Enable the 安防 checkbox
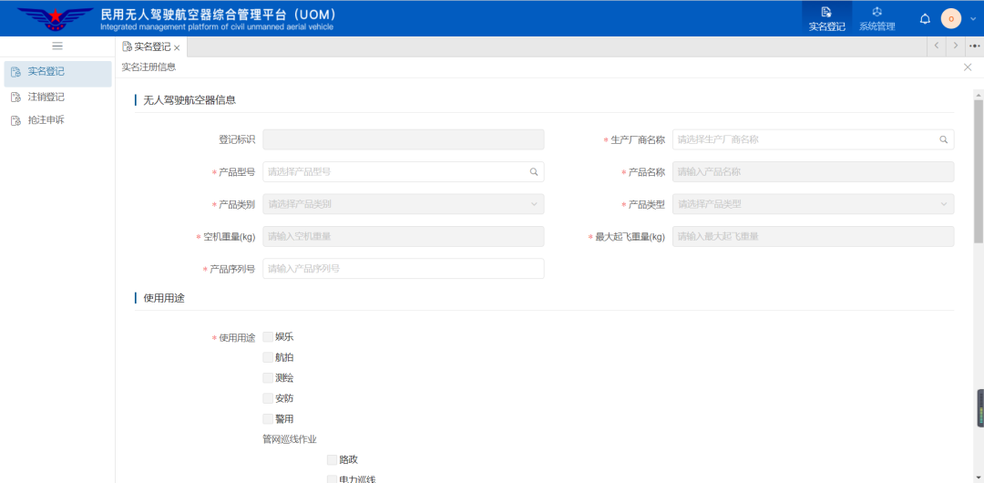Screen dimensions: 984x483 coord(268,398)
